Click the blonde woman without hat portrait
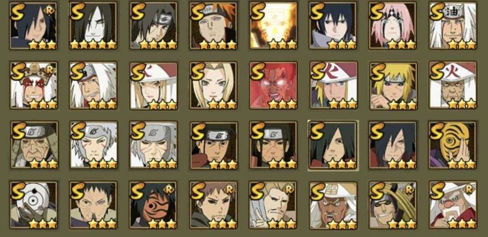488x237 pixels. (x=213, y=85)
